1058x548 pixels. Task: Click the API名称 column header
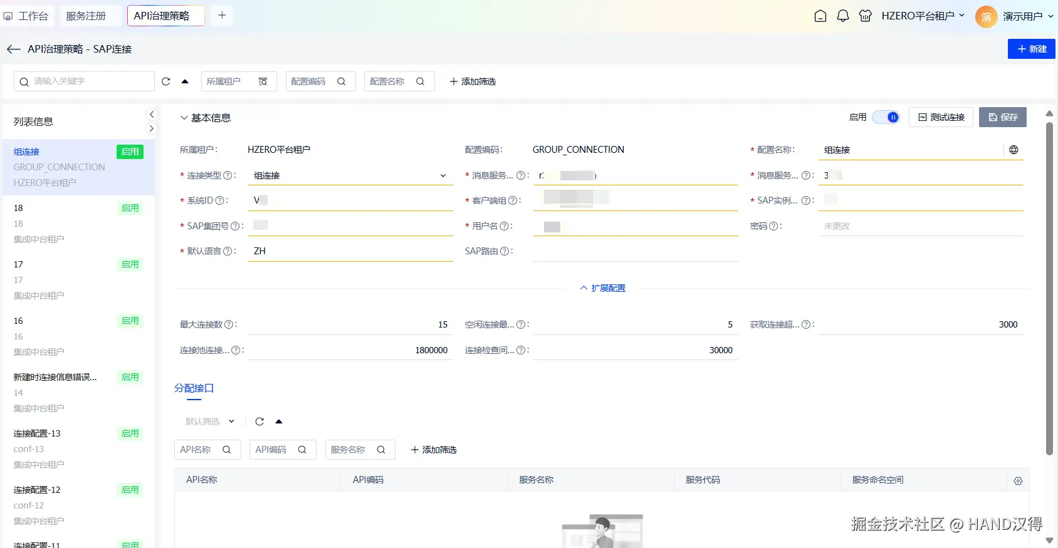(x=258, y=480)
